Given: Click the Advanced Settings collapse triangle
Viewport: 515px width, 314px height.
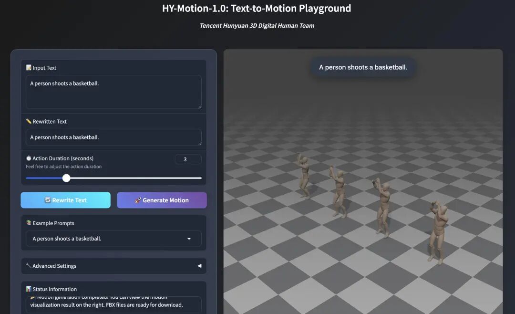Looking at the screenshot, I should click(x=199, y=266).
